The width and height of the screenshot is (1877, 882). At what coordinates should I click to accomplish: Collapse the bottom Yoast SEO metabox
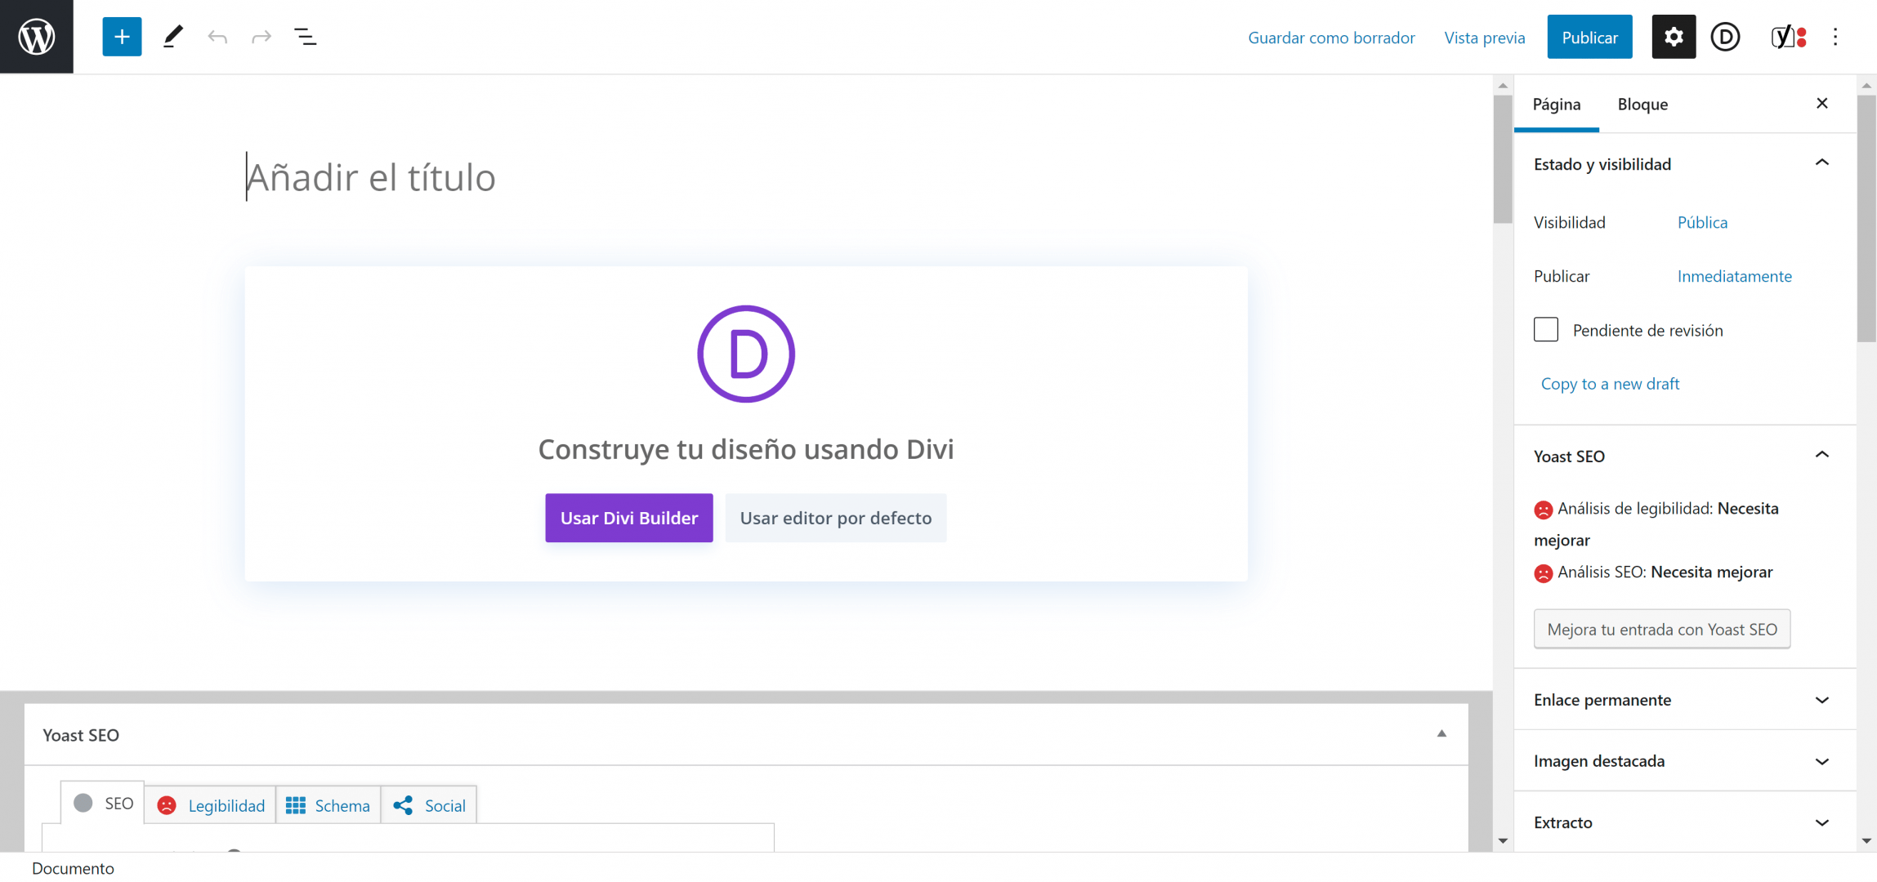tap(1441, 734)
